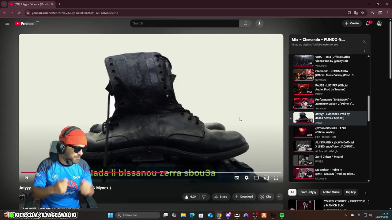Viewport: 392px width, 220px height.
Task: Click the Search input field
Action: [x=185, y=23]
